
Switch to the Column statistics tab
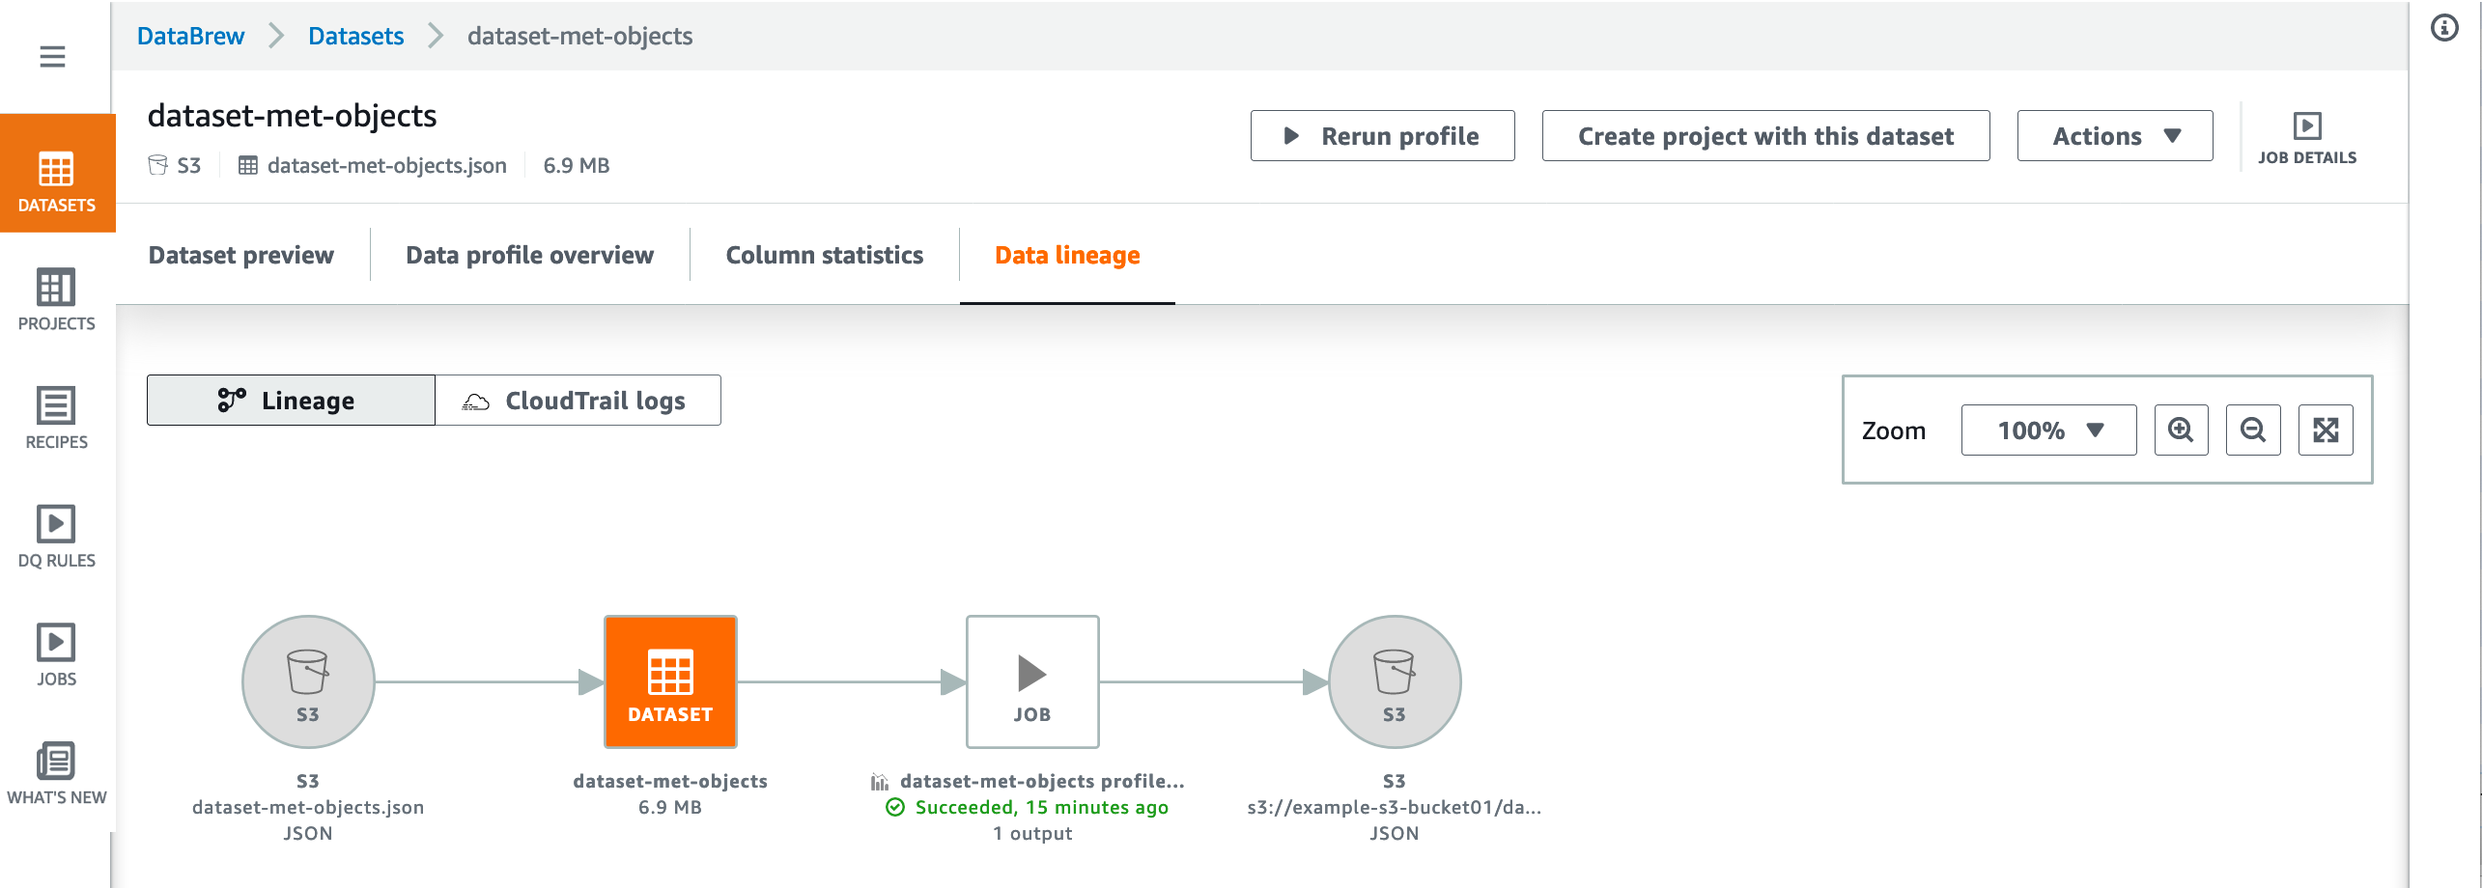point(823,255)
